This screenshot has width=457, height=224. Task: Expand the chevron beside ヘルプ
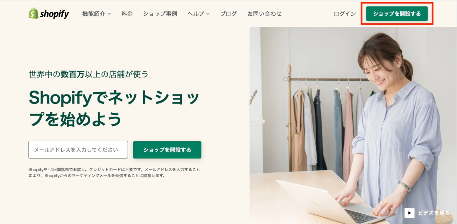208,14
